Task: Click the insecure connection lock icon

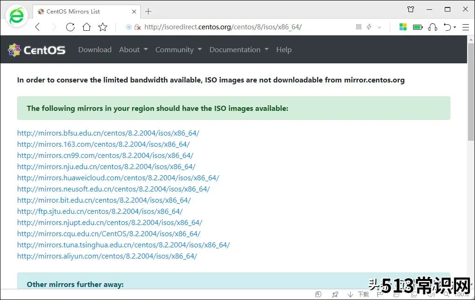Action: (x=137, y=27)
